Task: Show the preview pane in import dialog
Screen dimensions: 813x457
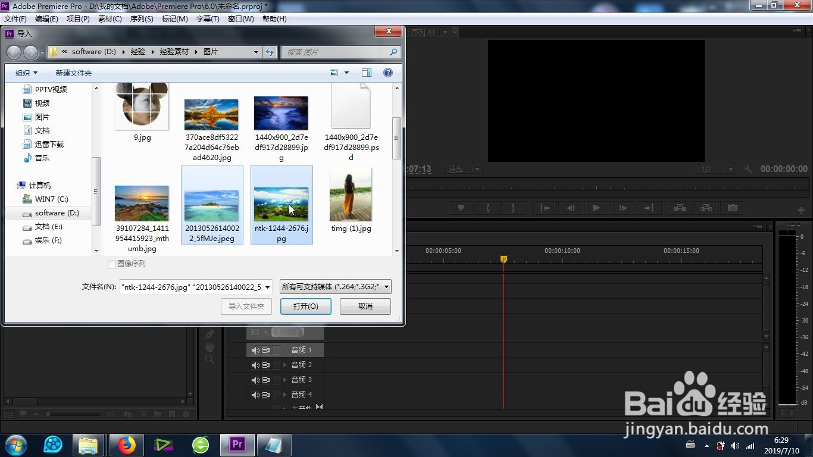Action: coord(367,73)
